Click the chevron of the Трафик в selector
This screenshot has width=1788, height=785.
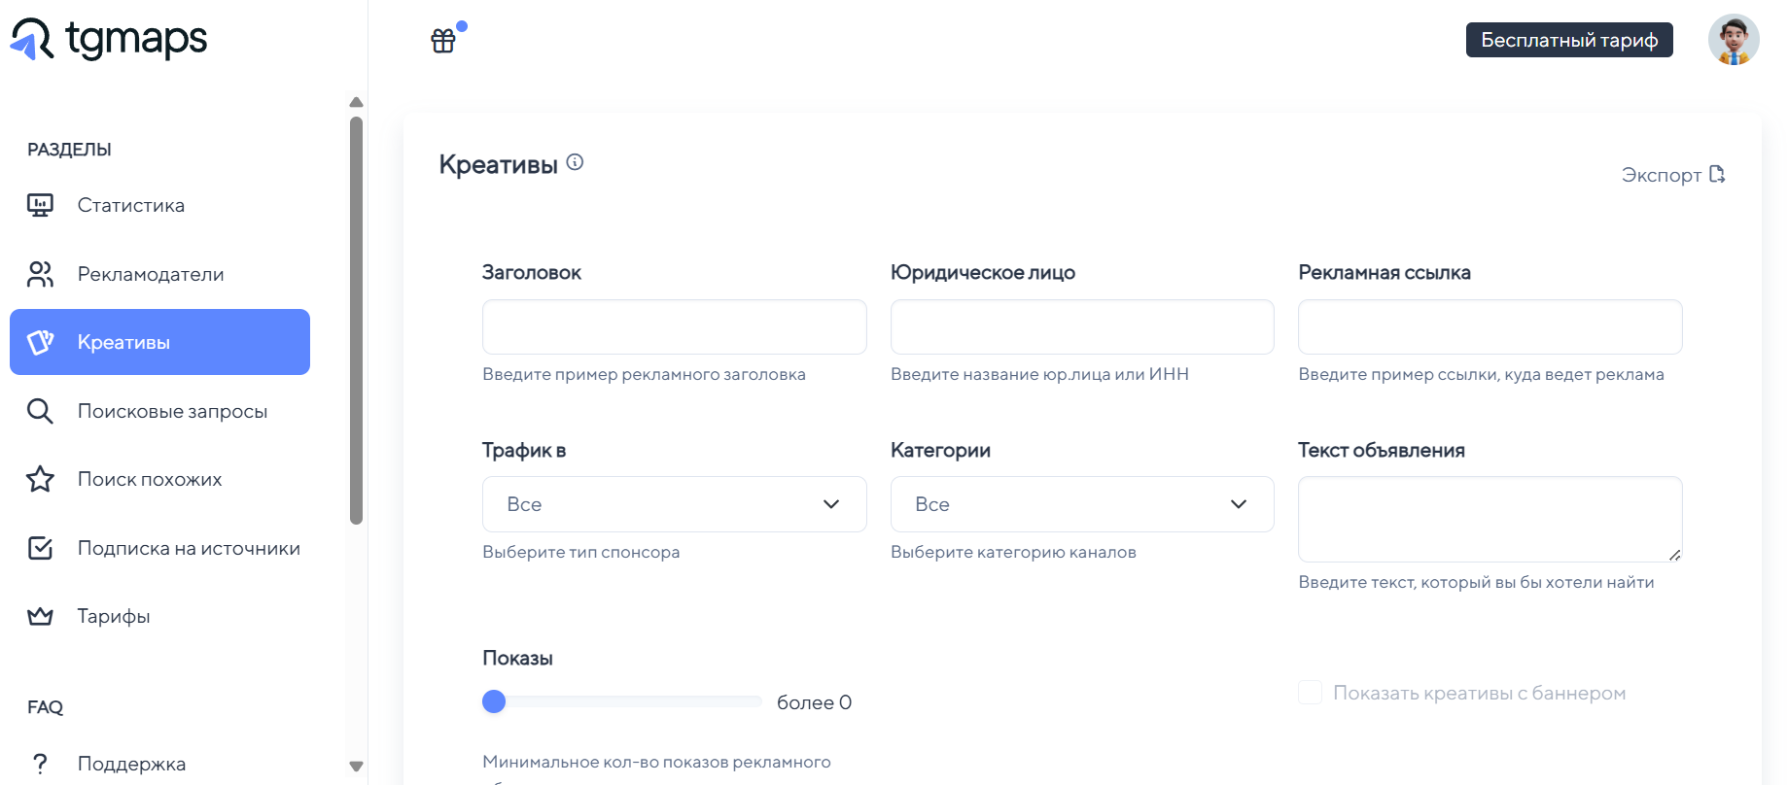pos(830,504)
